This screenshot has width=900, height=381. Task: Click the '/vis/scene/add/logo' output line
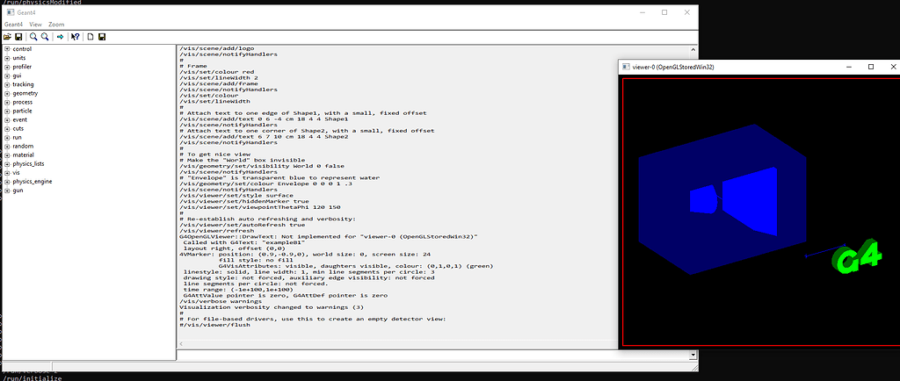(216, 48)
